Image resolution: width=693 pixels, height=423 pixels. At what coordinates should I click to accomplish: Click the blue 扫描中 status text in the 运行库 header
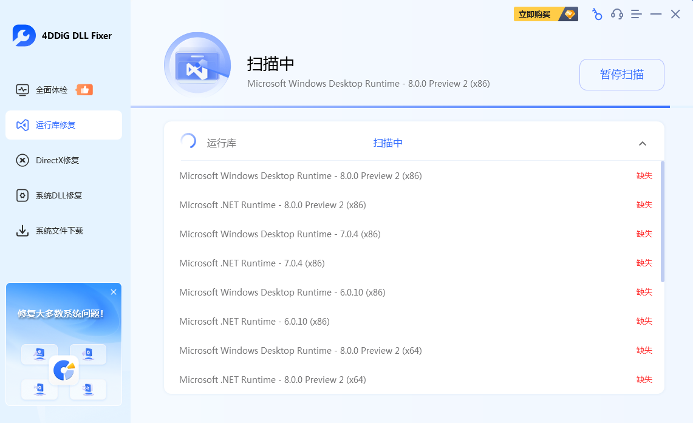387,143
